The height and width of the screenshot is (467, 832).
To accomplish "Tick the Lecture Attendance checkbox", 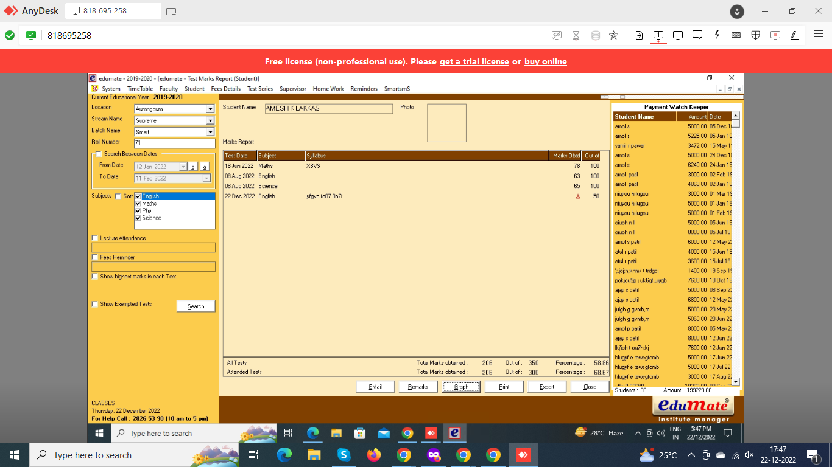I will [x=94, y=238].
